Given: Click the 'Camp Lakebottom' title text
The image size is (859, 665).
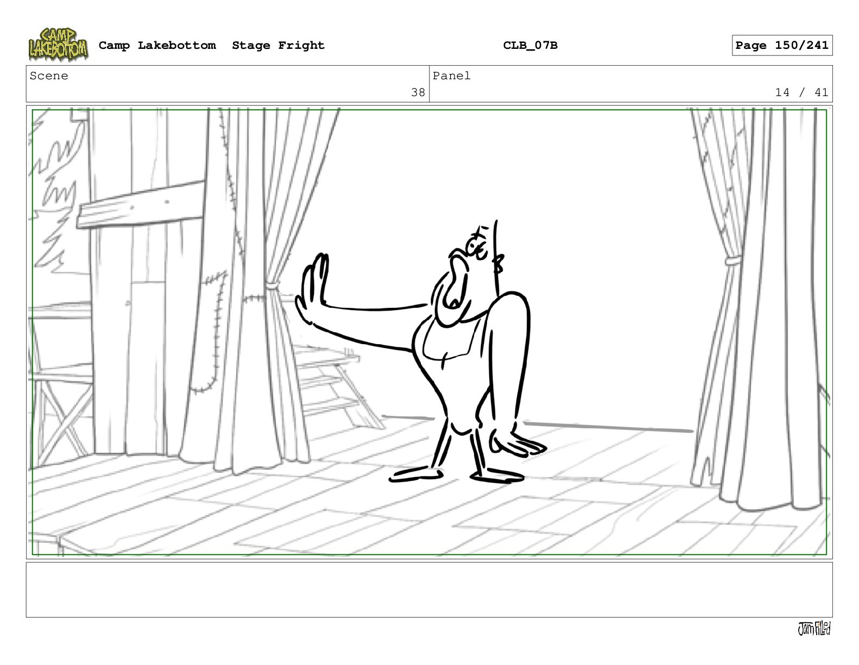Looking at the screenshot, I should (157, 46).
